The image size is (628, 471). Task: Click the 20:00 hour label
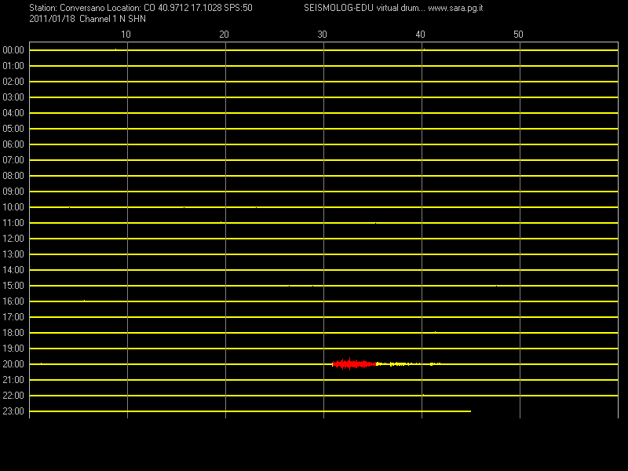pyautogui.click(x=13, y=364)
